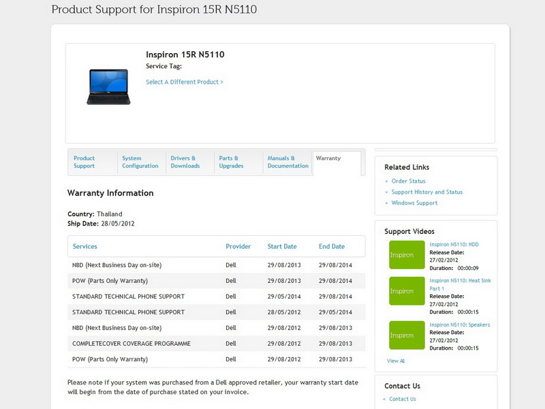
Task: Open the HDD support video thumbnail
Action: pyautogui.click(x=407, y=254)
